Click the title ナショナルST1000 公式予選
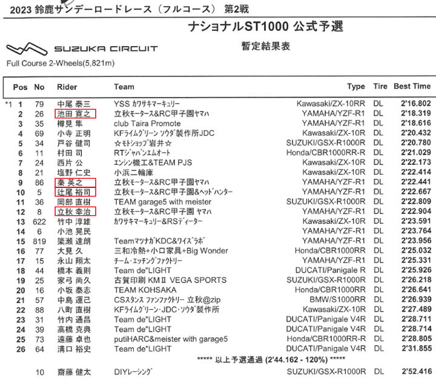The width and height of the screenshot is (436, 391). pos(266,27)
